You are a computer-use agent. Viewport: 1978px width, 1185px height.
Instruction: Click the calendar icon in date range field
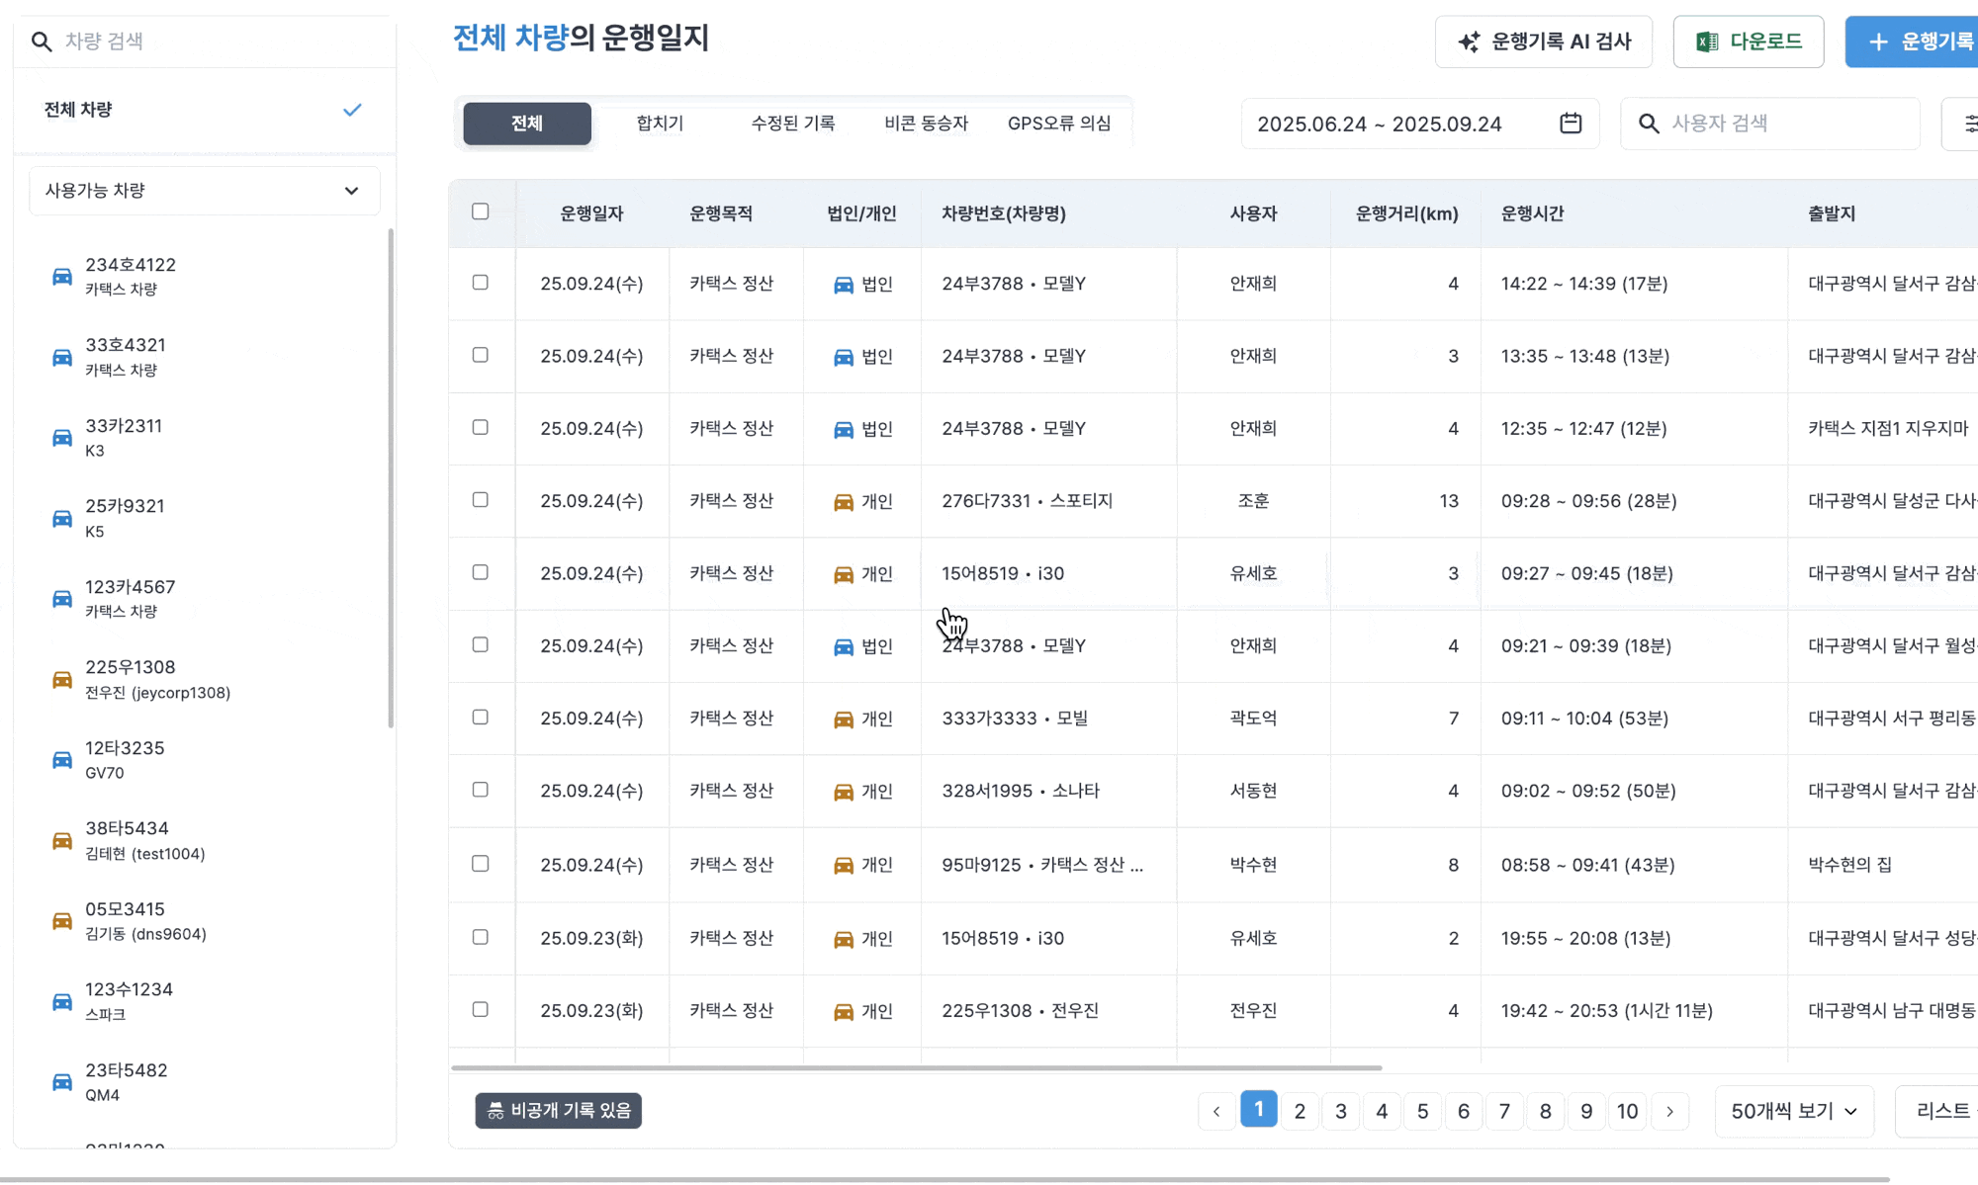(x=1571, y=124)
